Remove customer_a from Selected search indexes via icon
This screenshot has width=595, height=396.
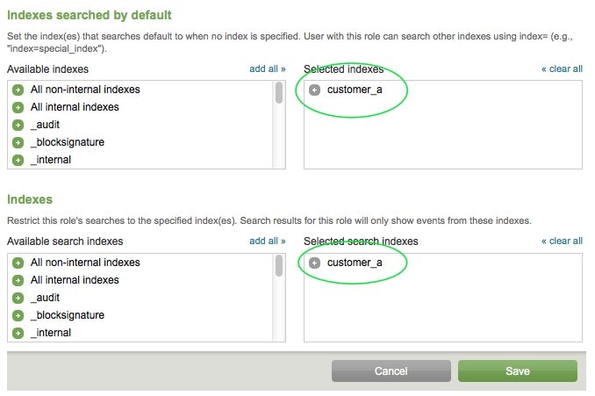pyautogui.click(x=315, y=263)
